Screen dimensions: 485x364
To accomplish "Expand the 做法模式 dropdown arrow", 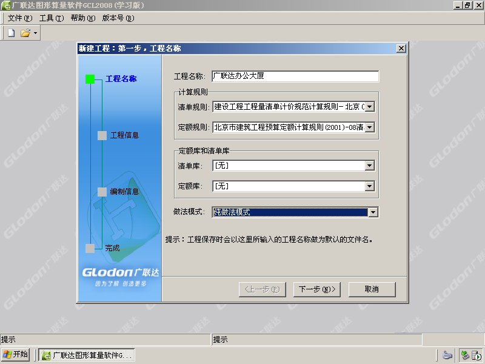I will [373, 212].
